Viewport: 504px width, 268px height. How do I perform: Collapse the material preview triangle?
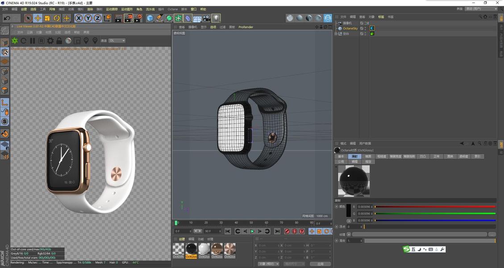tap(336, 167)
